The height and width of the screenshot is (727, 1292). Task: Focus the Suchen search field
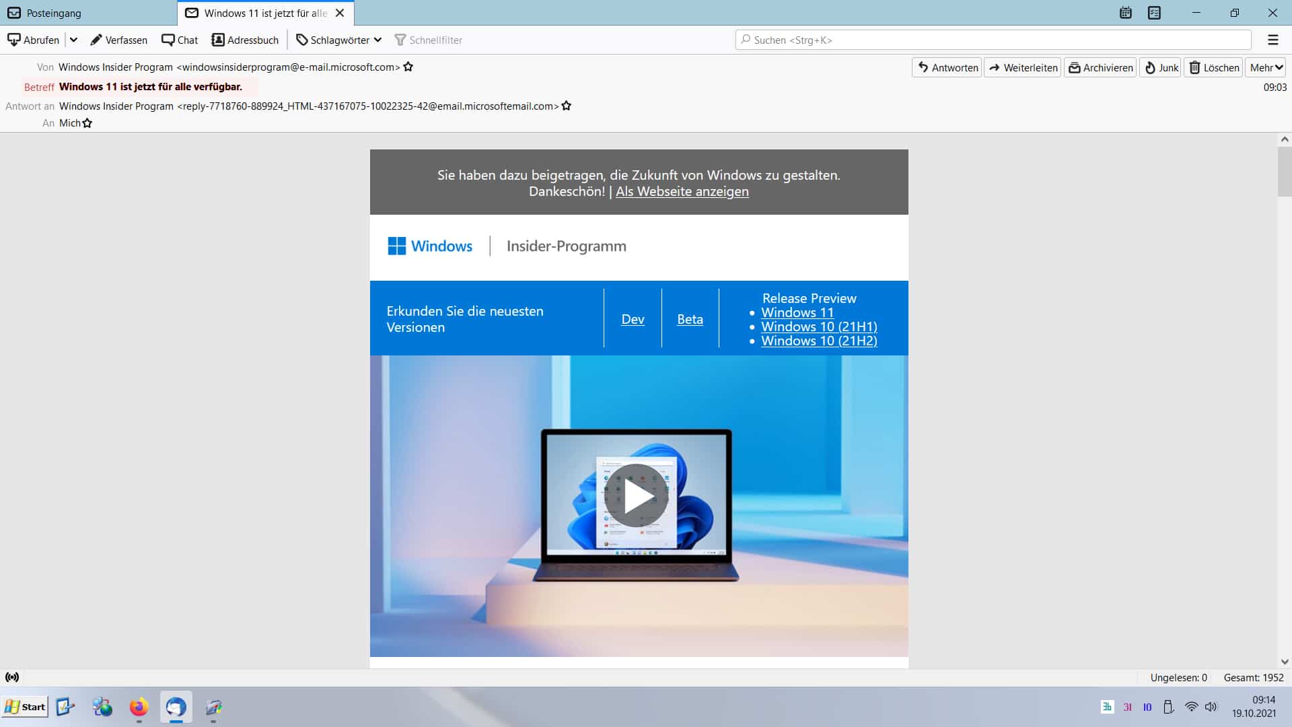(993, 40)
